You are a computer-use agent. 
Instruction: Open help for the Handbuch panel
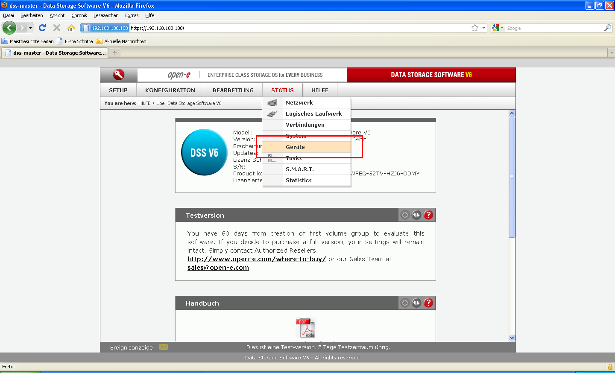click(428, 303)
